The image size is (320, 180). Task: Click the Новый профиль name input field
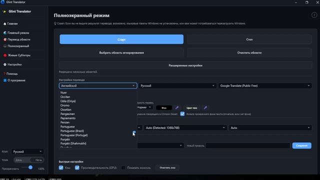pyautogui.click(x=248, y=145)
